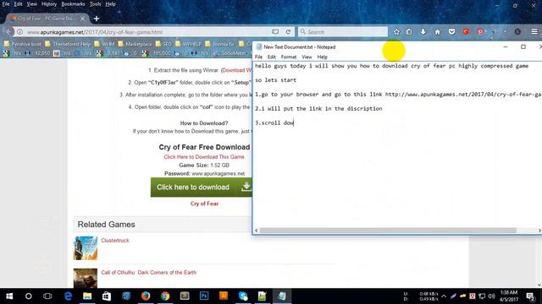Screen dimensions: 542x304
Task: Open Skype from taskbar
Action: tap(243, 296)
